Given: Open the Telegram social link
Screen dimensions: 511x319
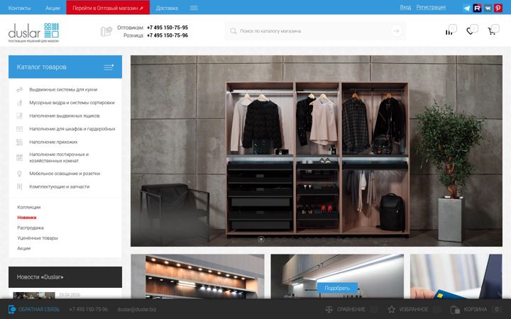Looking at the screenshot, I should point(467,8).
